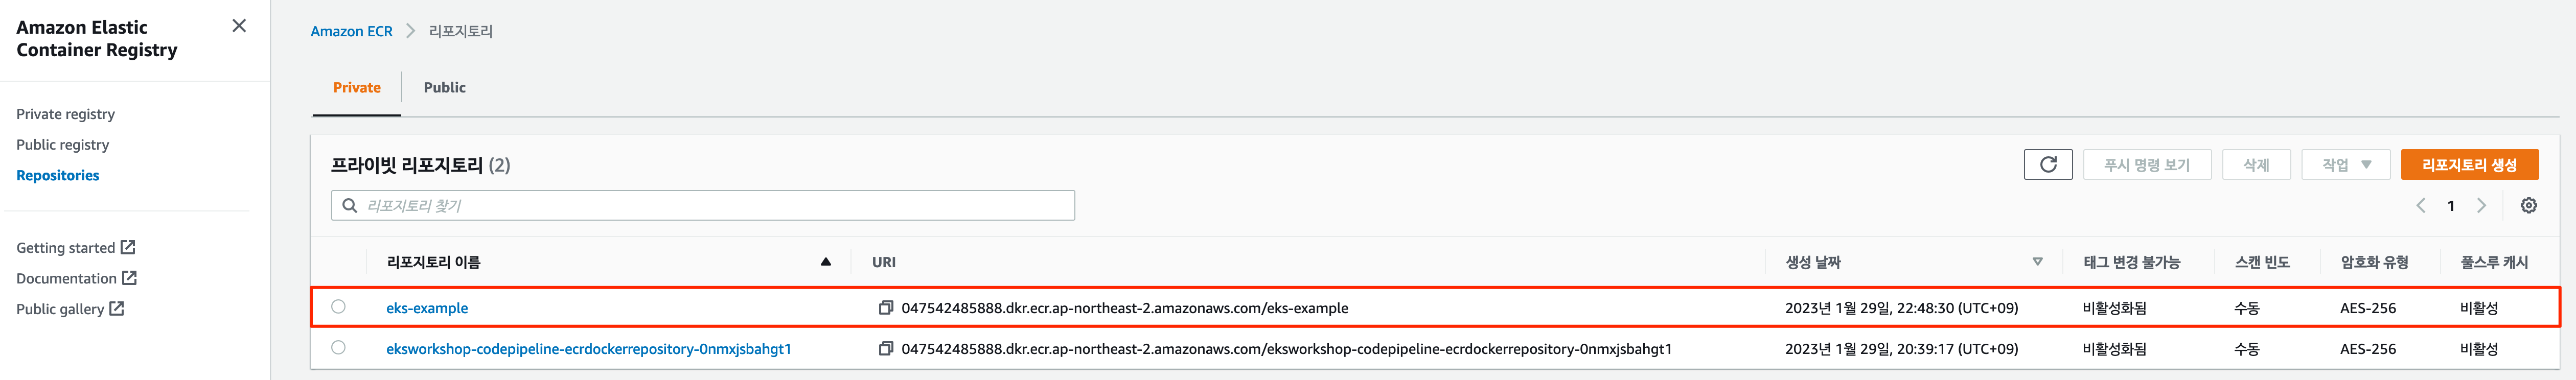Select the eksworkshop-codepipeline repository radio button
2576x380 pixels.
tap(338, 348)
